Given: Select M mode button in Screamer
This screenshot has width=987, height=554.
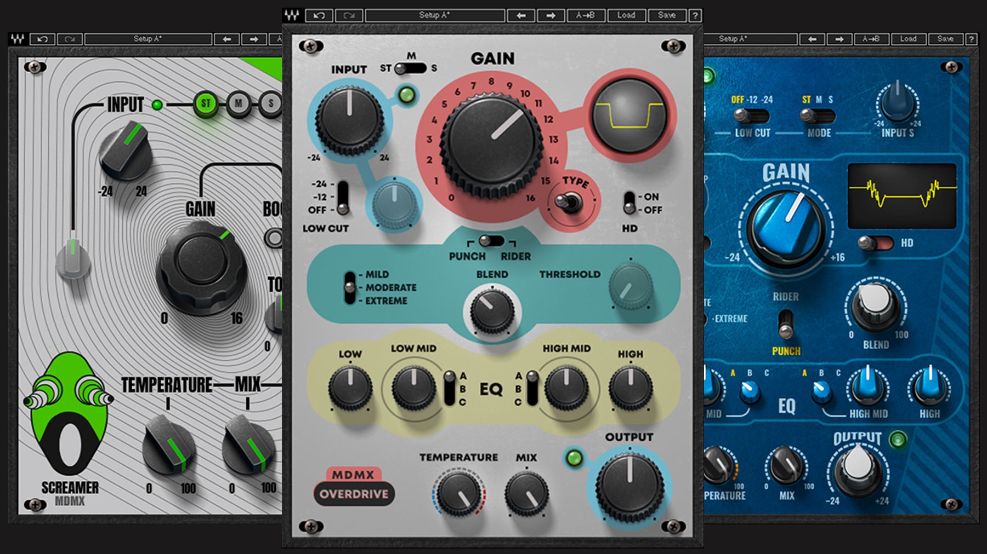Looking at the screenshot, I should (239, 103).
